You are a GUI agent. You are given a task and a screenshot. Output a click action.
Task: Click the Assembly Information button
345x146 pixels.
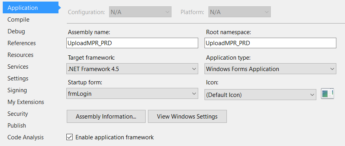(x=106, y=116)
